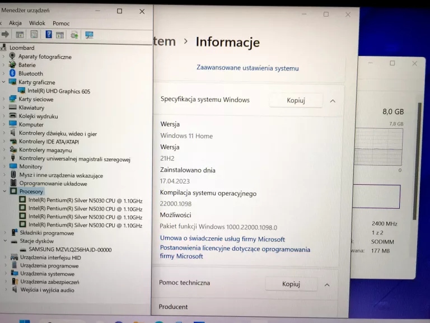Click the Monitory category icon
This screenshot has width=430, height=323.
pyautogui.click(x=13, y=166)
